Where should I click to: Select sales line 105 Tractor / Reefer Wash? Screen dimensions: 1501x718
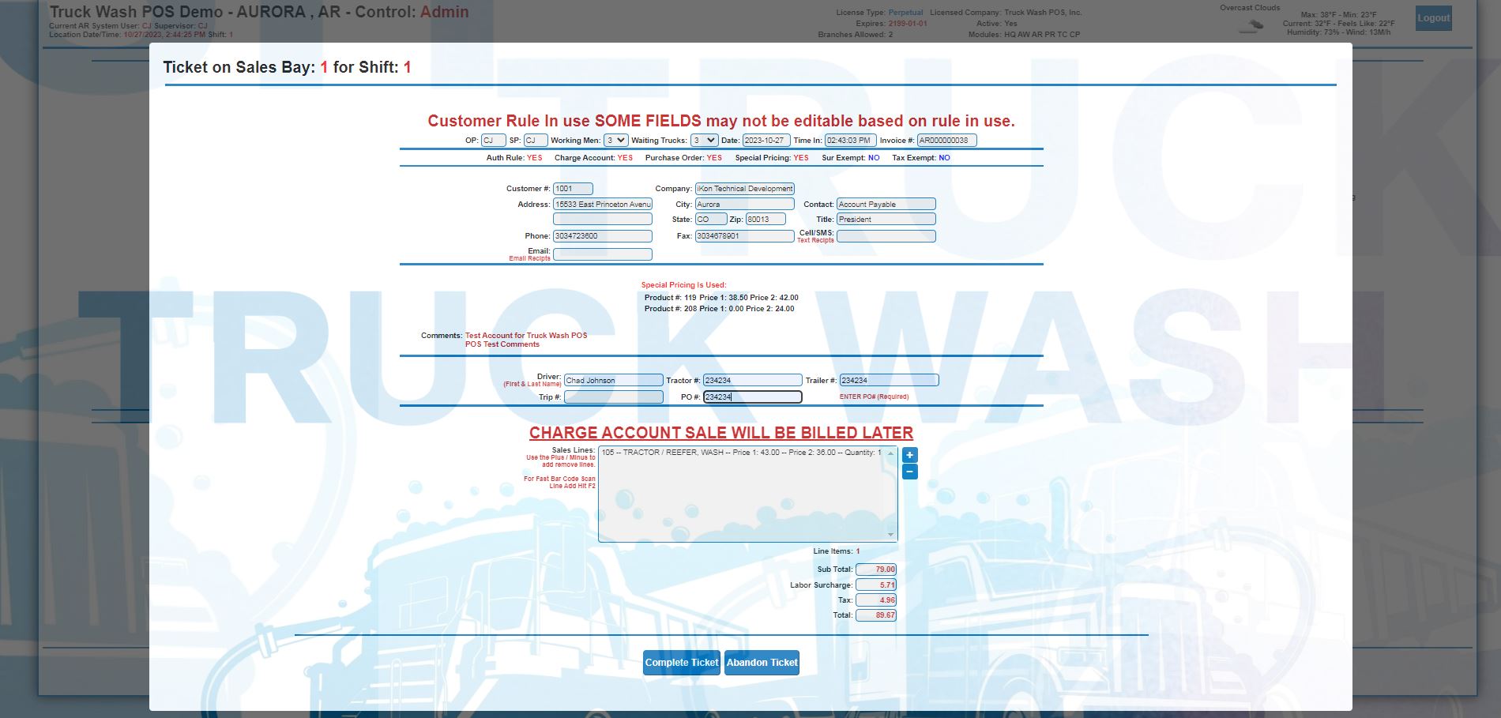741,453
